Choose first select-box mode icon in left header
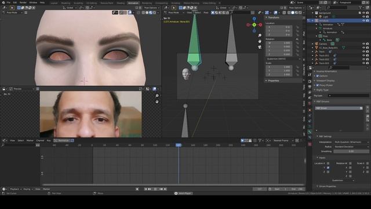The height and width of the screenshot is (209, 371). (19, 8)
